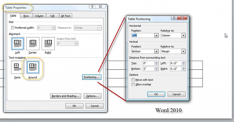Select Right alignment icon
This screenshot has height=122, width=234.
[x=48, y=44]
